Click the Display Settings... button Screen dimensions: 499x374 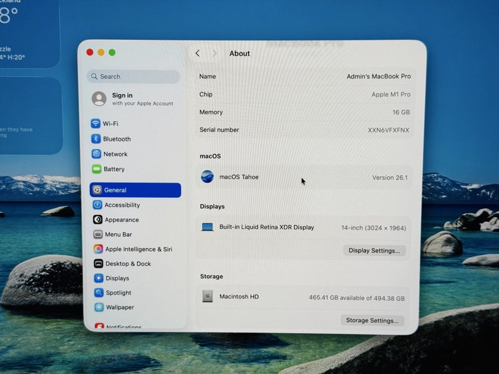pyautogui.click(x=374, y=251)
